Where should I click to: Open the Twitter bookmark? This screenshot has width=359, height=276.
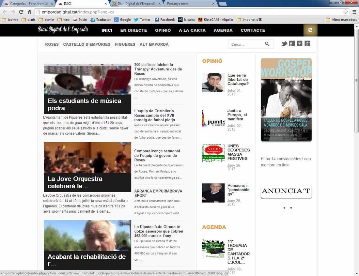(x=142, y=20)
